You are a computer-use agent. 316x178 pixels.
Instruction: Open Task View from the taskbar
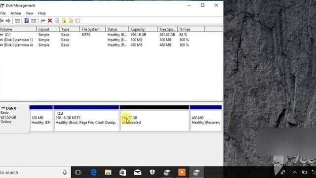(78, 173)
